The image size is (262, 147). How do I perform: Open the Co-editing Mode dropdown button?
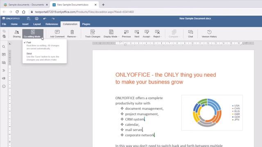coord(33,33)
